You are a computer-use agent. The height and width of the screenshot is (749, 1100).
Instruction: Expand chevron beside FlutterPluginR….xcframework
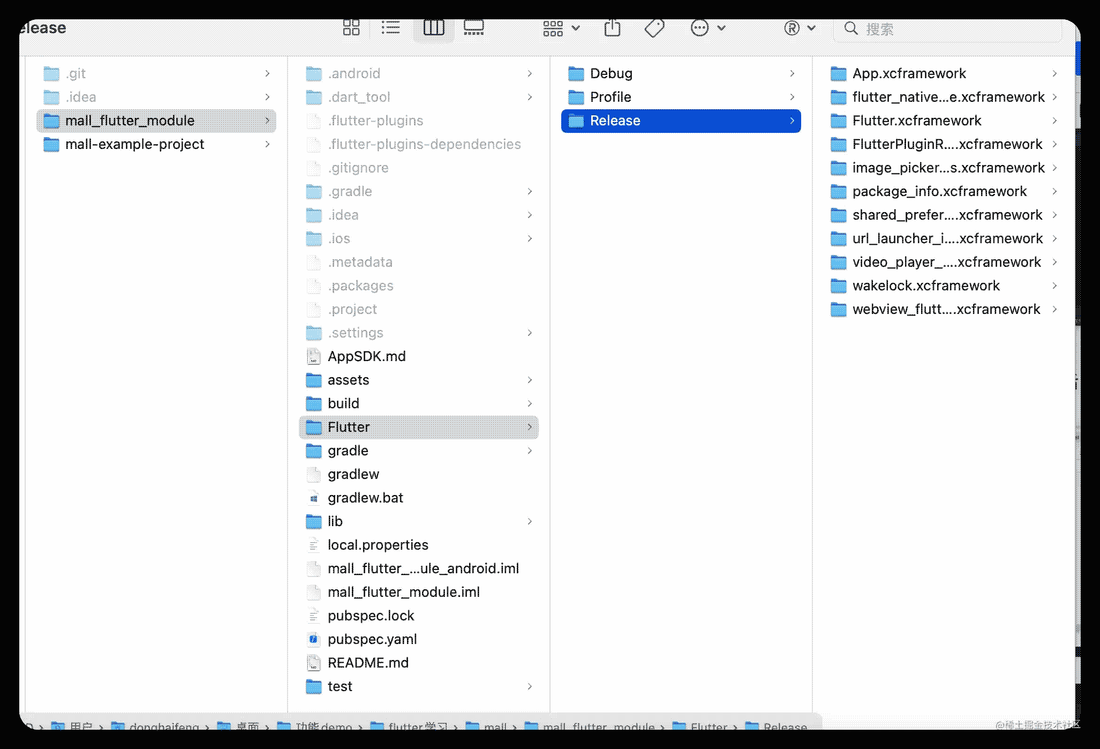tap(1054, 144)
